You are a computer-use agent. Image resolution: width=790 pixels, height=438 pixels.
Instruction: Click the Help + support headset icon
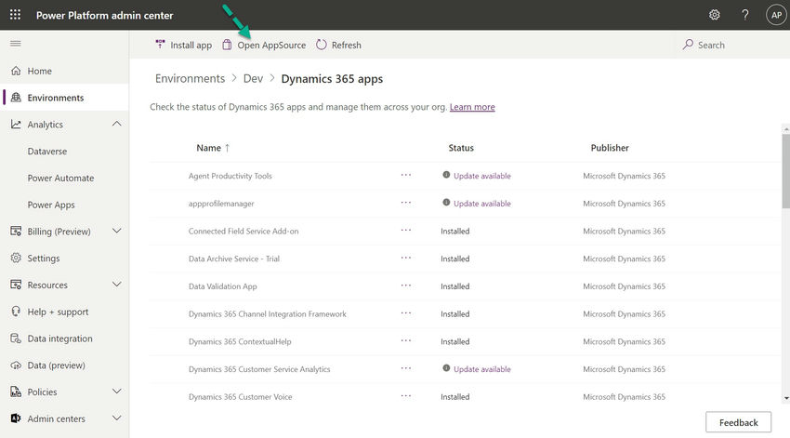coord(16,311)
